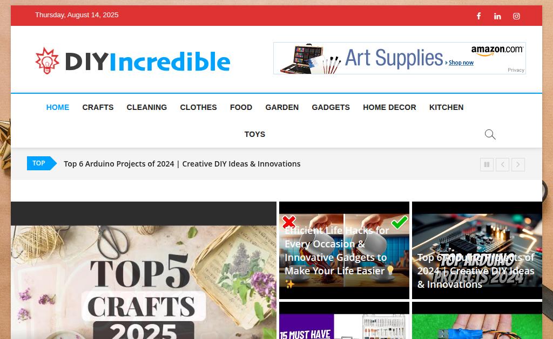Open the Crafts category
This screenshot has width=553, height=339.
tap(98, 107)
